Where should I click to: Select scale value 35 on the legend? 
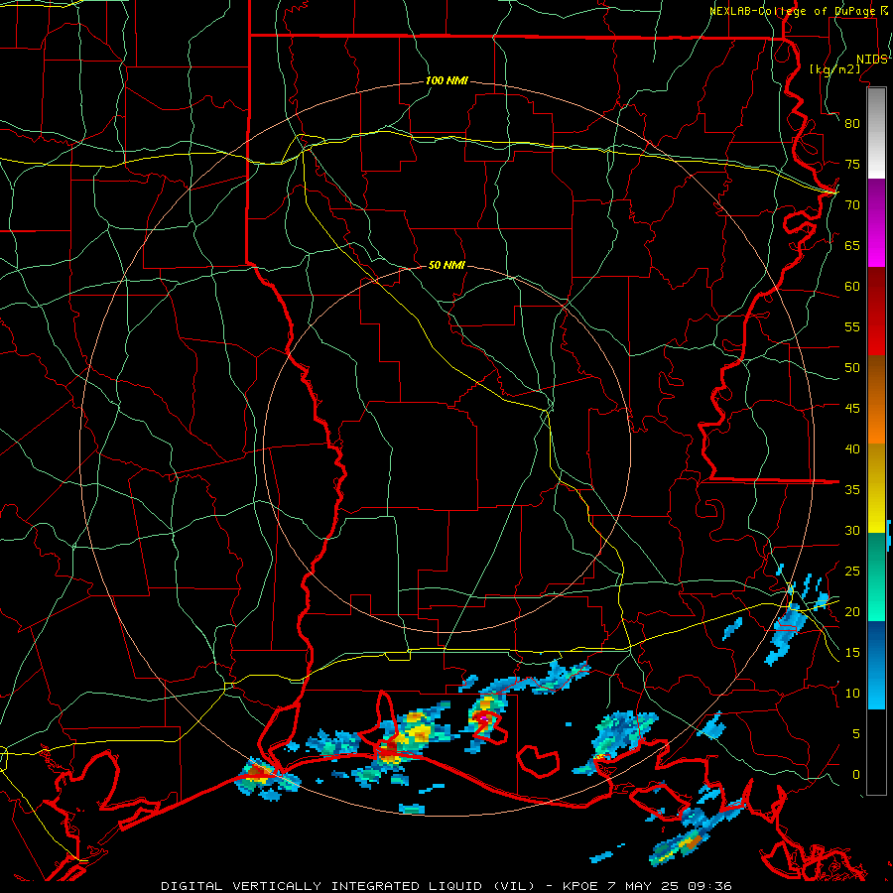click(x=852, y=490)
